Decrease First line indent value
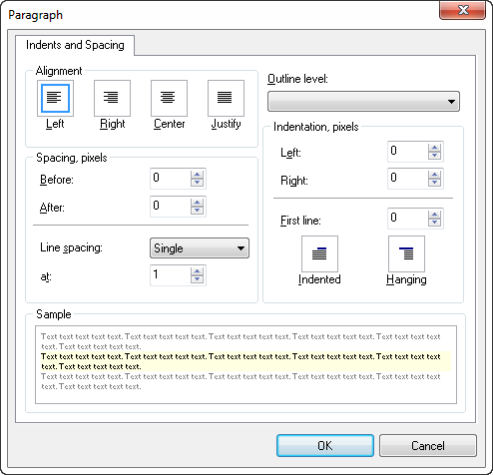The height and width of the screenshot is (475, 493). tap(434, 223)
